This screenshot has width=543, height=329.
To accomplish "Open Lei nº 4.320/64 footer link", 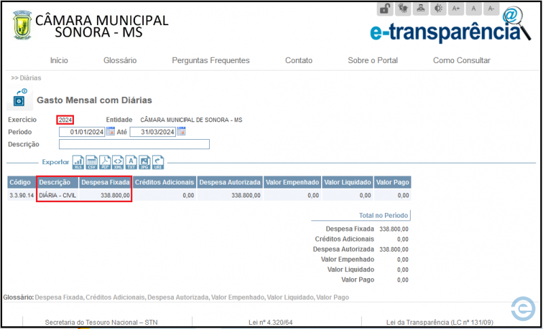I will click(x=270, y=322).
